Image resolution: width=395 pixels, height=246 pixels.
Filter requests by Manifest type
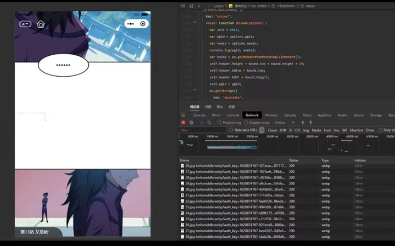pos(356,130)
